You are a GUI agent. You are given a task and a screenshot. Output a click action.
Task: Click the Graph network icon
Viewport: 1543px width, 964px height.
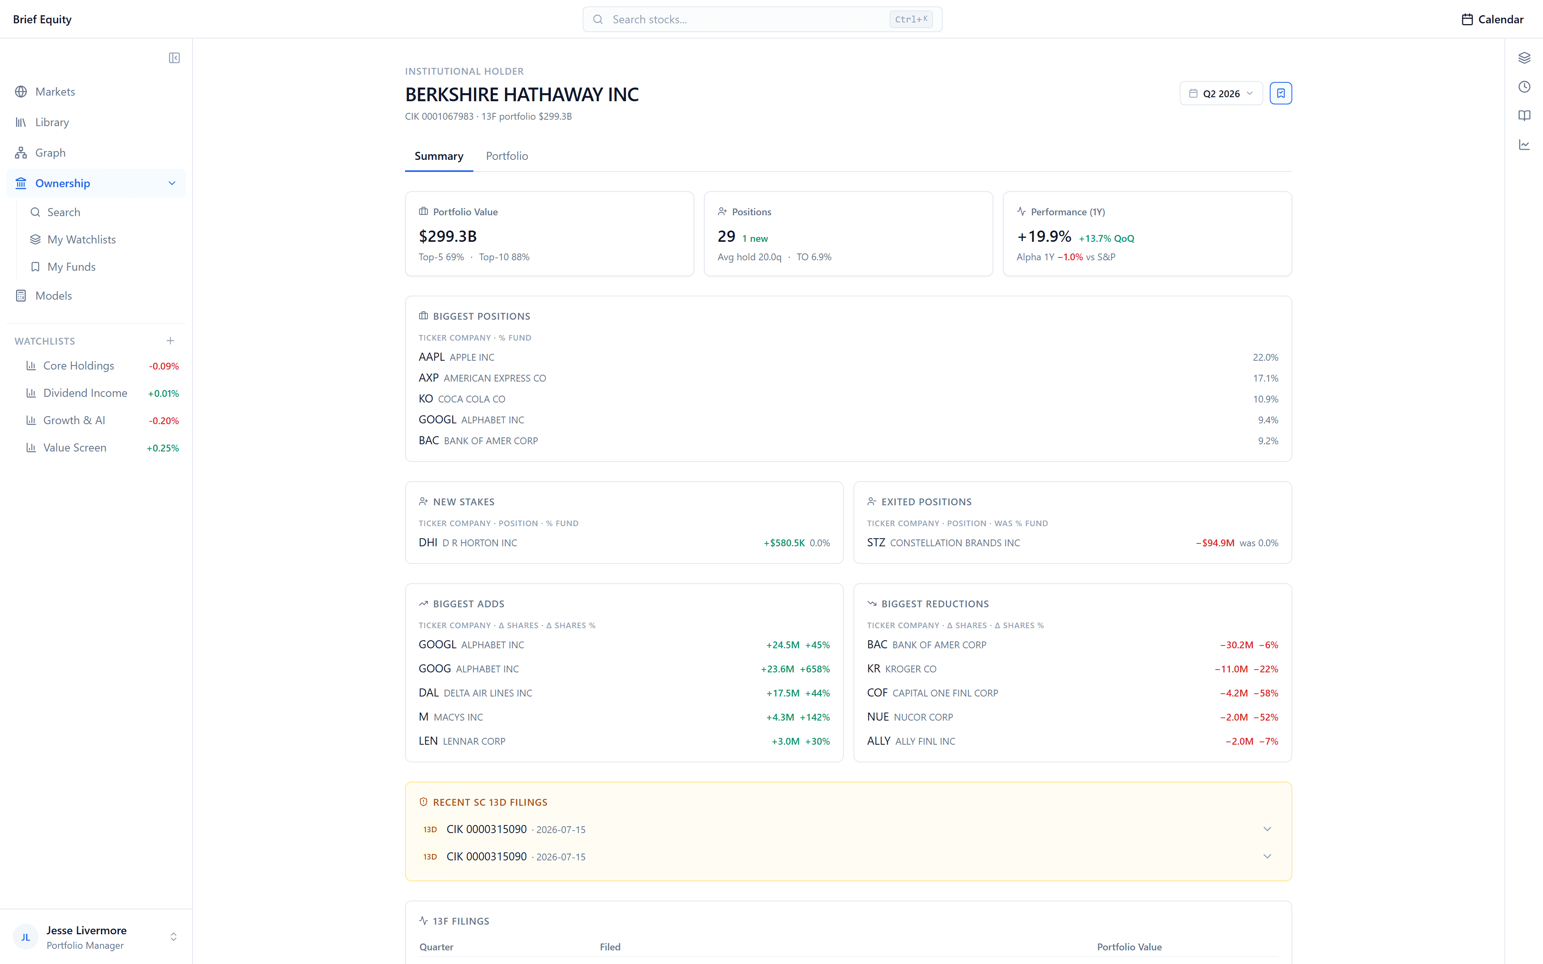(x=21, y=153)
